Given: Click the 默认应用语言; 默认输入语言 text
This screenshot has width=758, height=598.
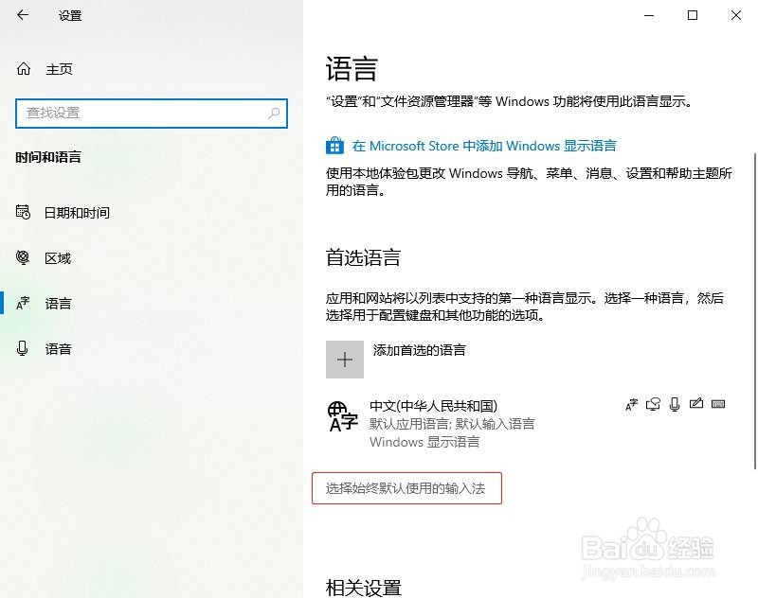Looking at the screenshot, I should coord(452,424).
